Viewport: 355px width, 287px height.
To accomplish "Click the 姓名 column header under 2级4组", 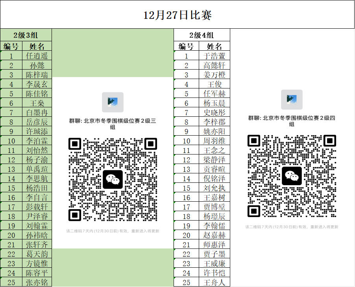I will [x=214, y=46].
